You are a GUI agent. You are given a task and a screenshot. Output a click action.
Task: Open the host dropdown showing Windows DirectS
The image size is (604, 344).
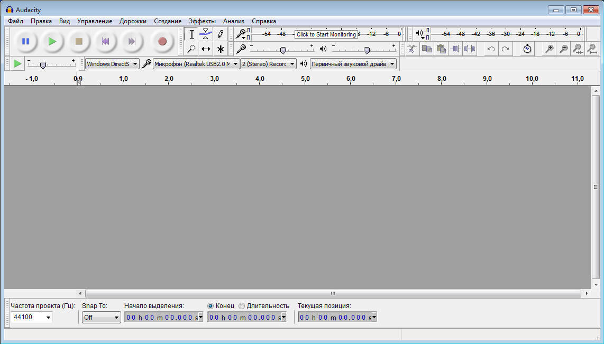112,63
